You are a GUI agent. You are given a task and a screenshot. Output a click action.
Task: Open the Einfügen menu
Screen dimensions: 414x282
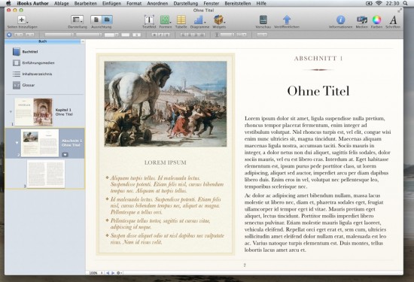coord(111,4)
